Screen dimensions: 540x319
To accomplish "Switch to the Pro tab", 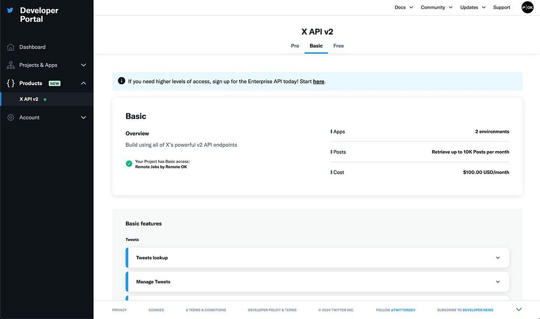I will coord(295,46).
